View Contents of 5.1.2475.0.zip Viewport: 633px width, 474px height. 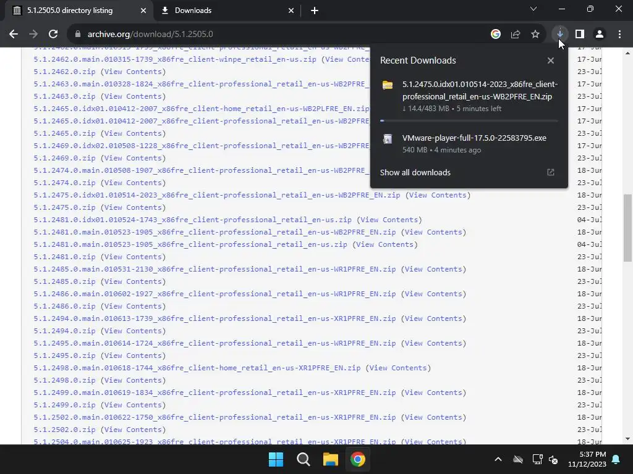(134, 207)
